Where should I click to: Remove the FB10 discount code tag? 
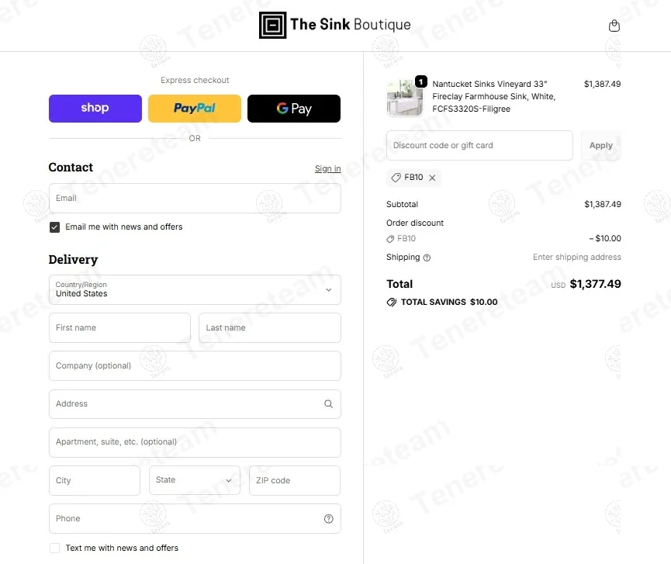[433, 178]
